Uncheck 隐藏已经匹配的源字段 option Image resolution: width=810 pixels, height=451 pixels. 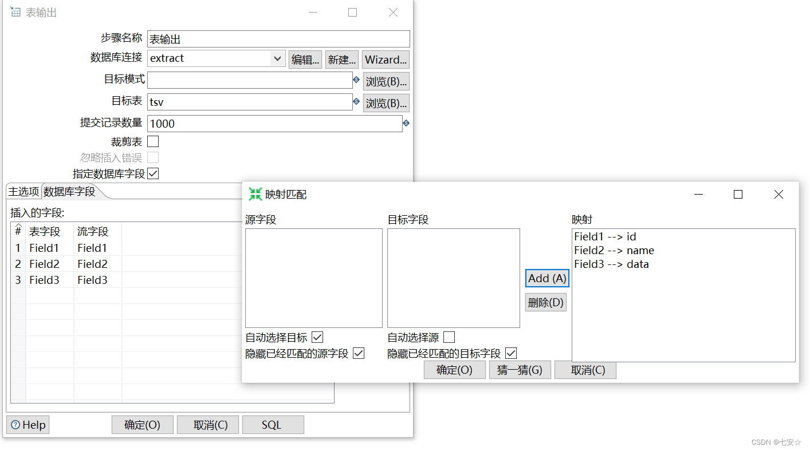359,353
